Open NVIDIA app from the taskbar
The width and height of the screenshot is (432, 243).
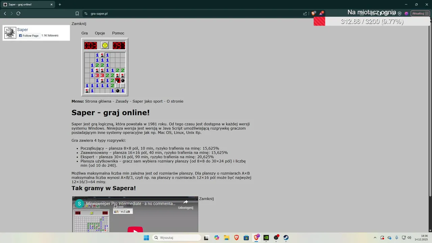coord(266,238)
